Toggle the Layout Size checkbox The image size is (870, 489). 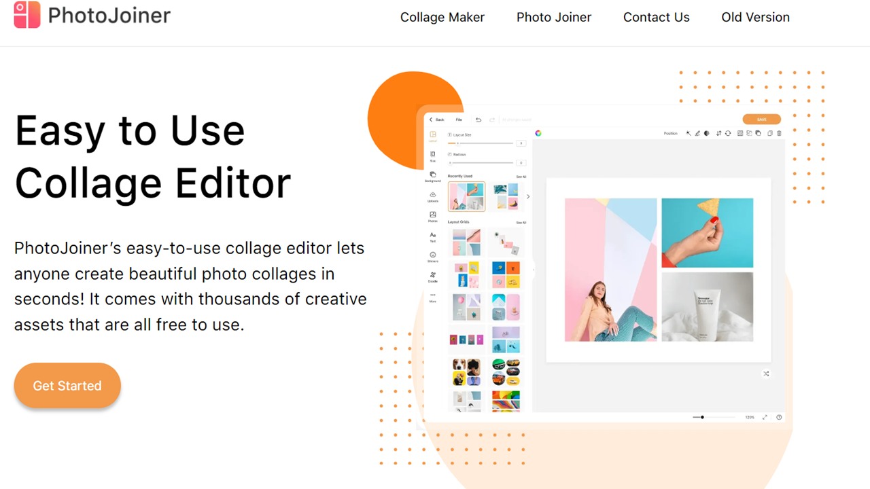[450, 134]
